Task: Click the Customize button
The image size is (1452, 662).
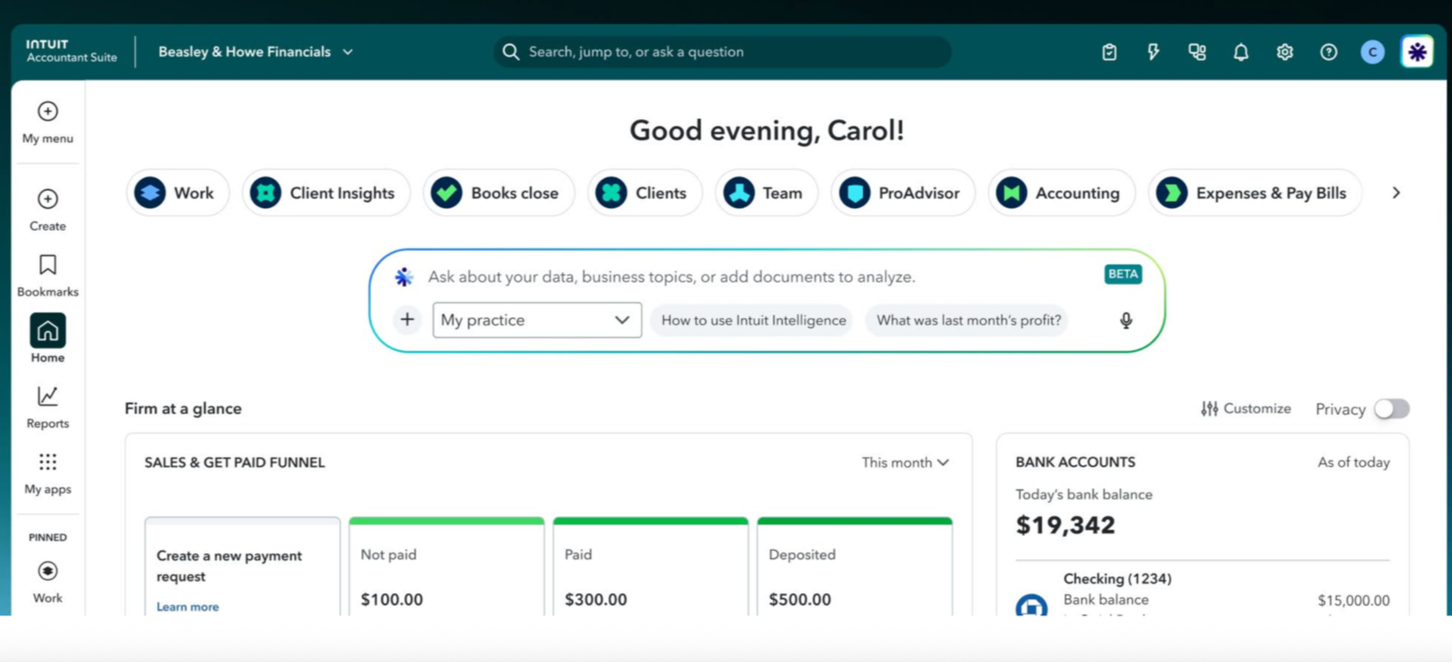Action: (x=1246, y=409)
